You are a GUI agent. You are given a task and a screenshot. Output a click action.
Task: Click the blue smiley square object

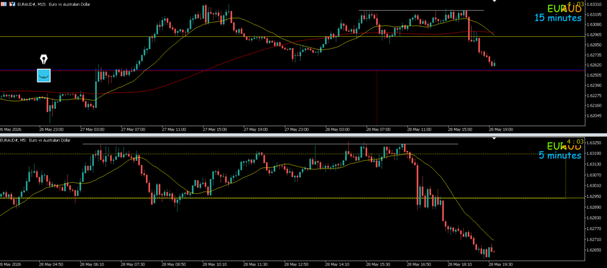coord(44,75)
